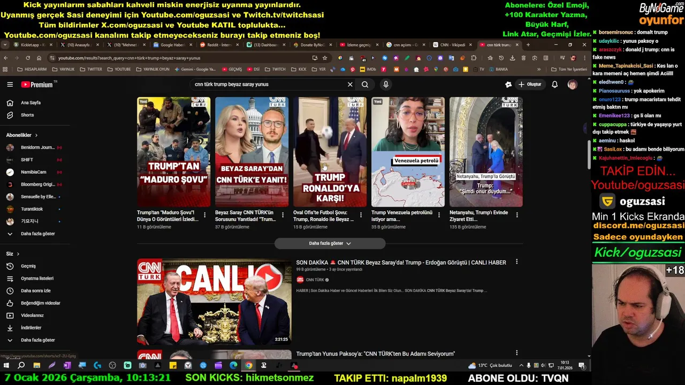The image size is (685, 385).
Task: Open SON DAKİKA CNN TÜRK Beyaz Saray video title
Action: pyautogui.click(x=401, y=263)
